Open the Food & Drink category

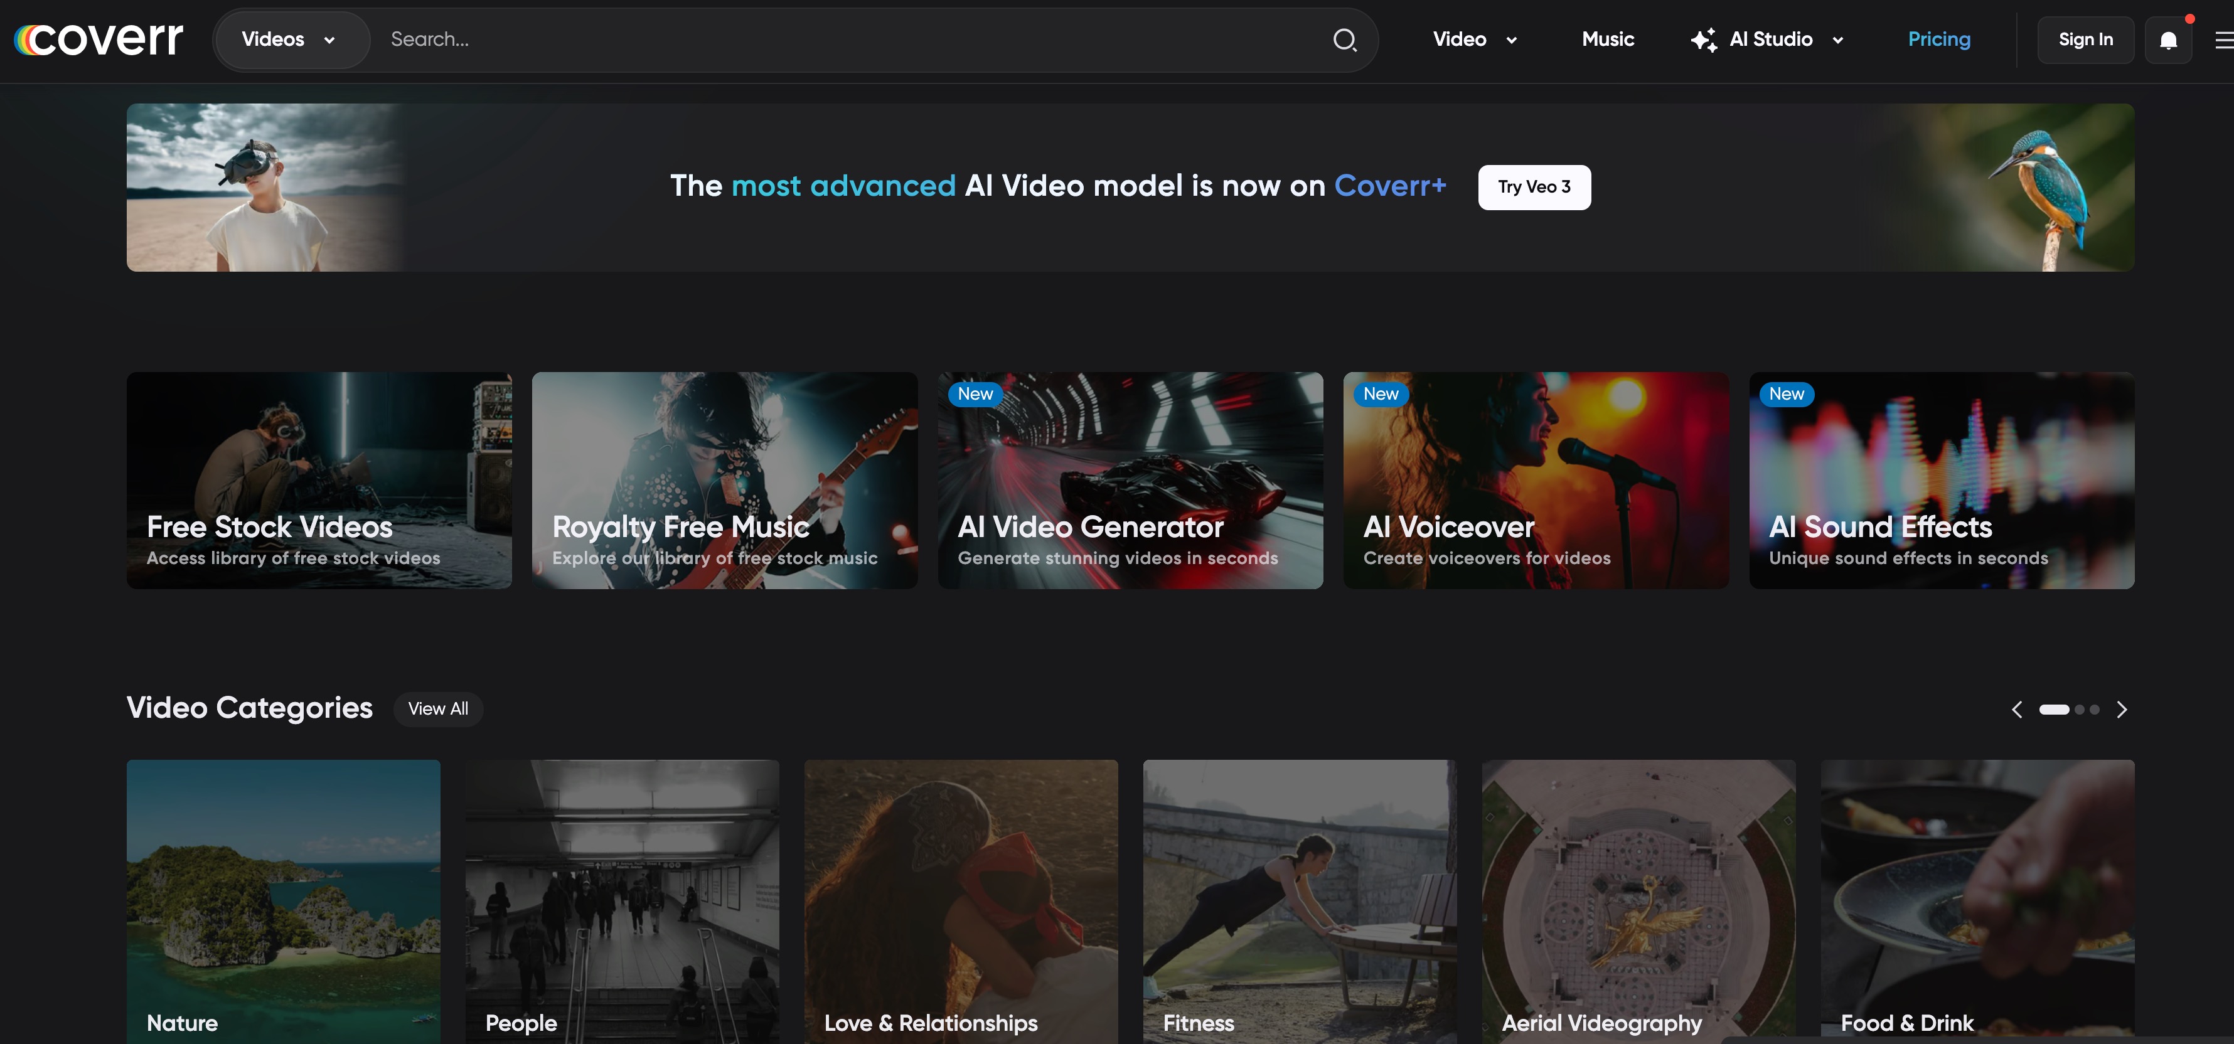pyautogui.click(x=1977, y=902)
